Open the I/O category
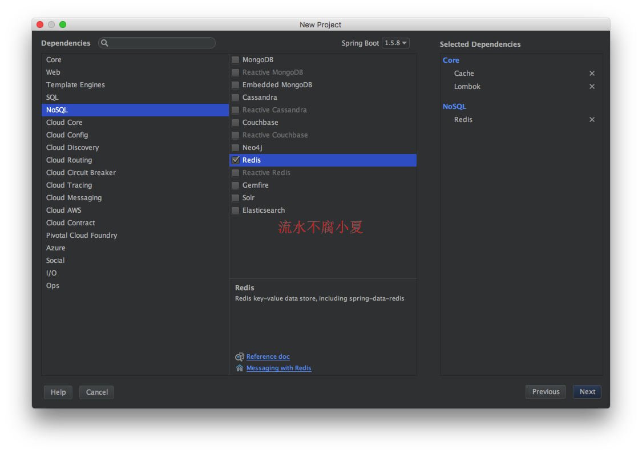This screenshot has width=642, height=454. 135,273
